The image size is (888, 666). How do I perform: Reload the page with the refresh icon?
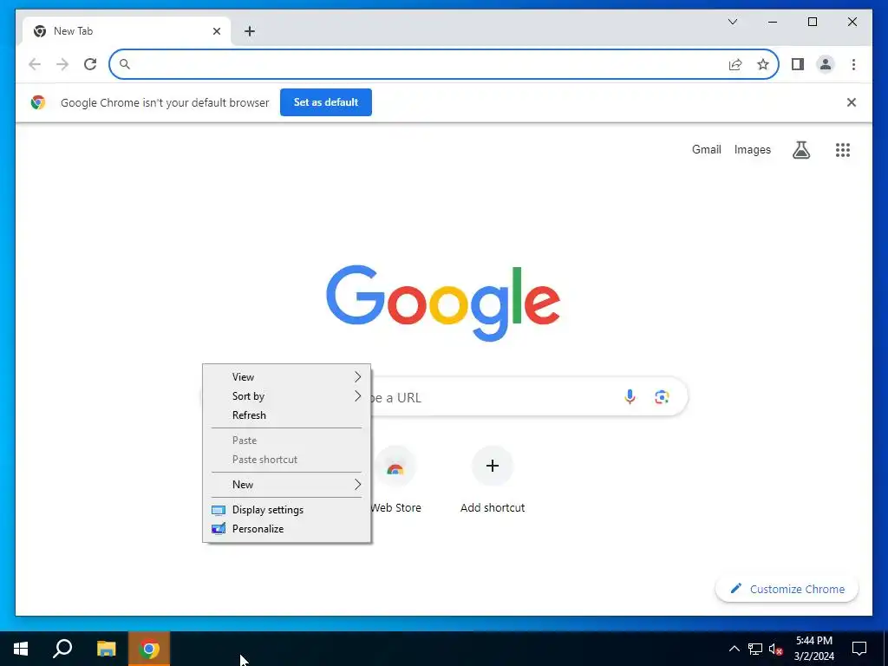coord(90,64)
